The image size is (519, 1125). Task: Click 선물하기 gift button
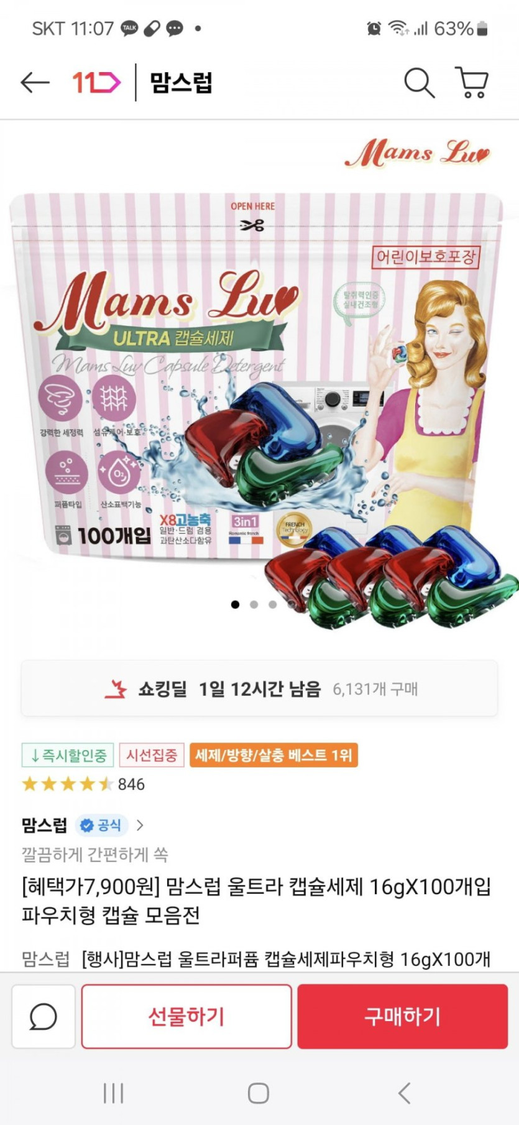pyautogui.click(x=186, y=1016)
